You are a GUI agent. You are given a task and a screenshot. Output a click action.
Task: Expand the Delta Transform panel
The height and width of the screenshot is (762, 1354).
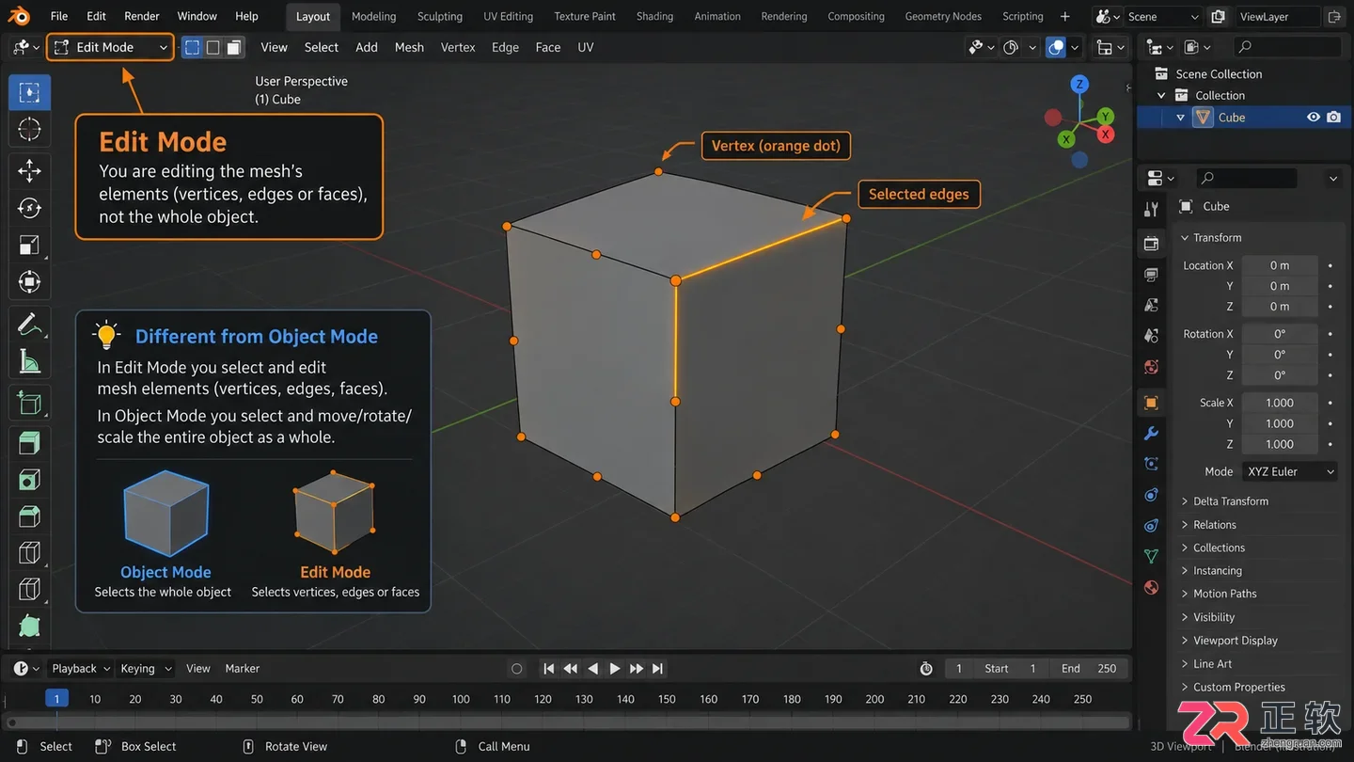(1185, 501)
